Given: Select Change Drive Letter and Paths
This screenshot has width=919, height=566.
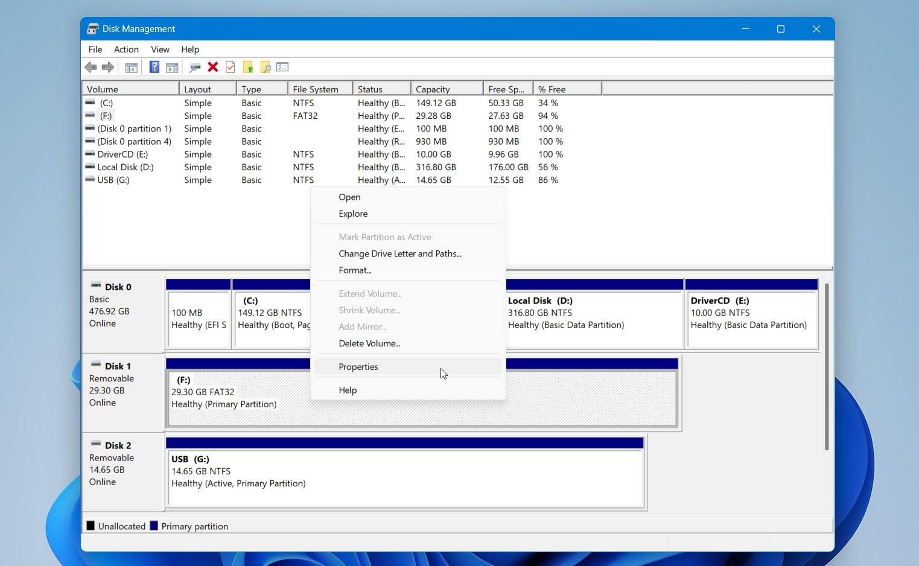Looking at the screenshot, I should coord(408,253).
